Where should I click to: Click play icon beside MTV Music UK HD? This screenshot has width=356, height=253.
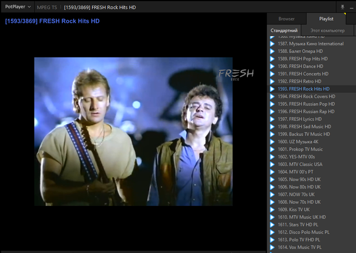click(x=272, y=217)
